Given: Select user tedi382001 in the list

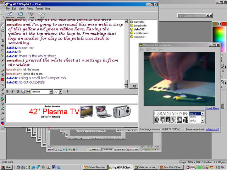Looking at the screenshot, I should tap(139, 37).
